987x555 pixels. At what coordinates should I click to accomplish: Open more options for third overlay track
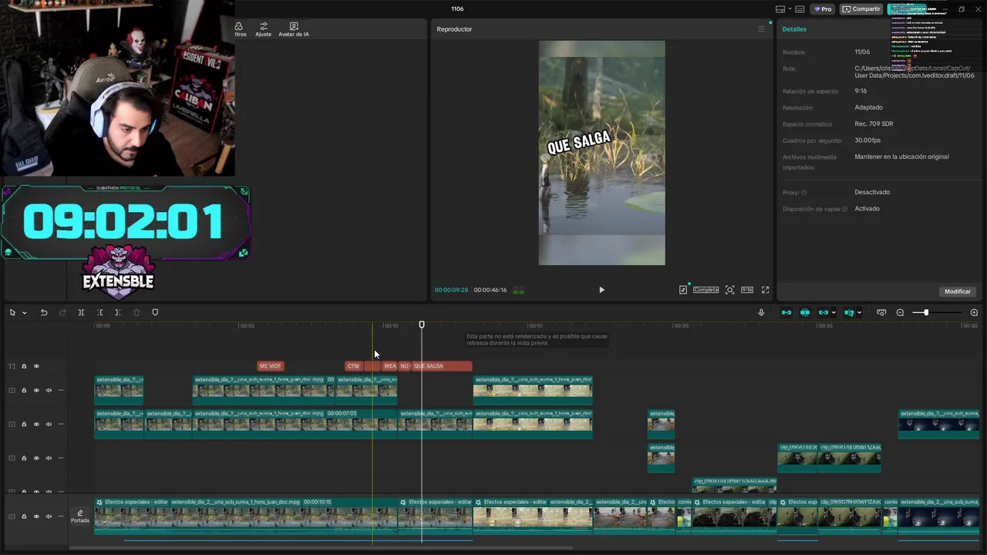61,458
